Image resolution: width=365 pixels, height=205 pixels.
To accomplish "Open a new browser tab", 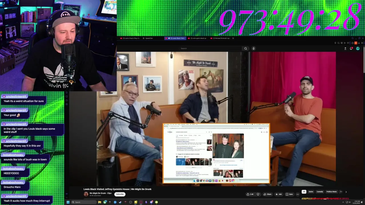I will tap(233, 38).
